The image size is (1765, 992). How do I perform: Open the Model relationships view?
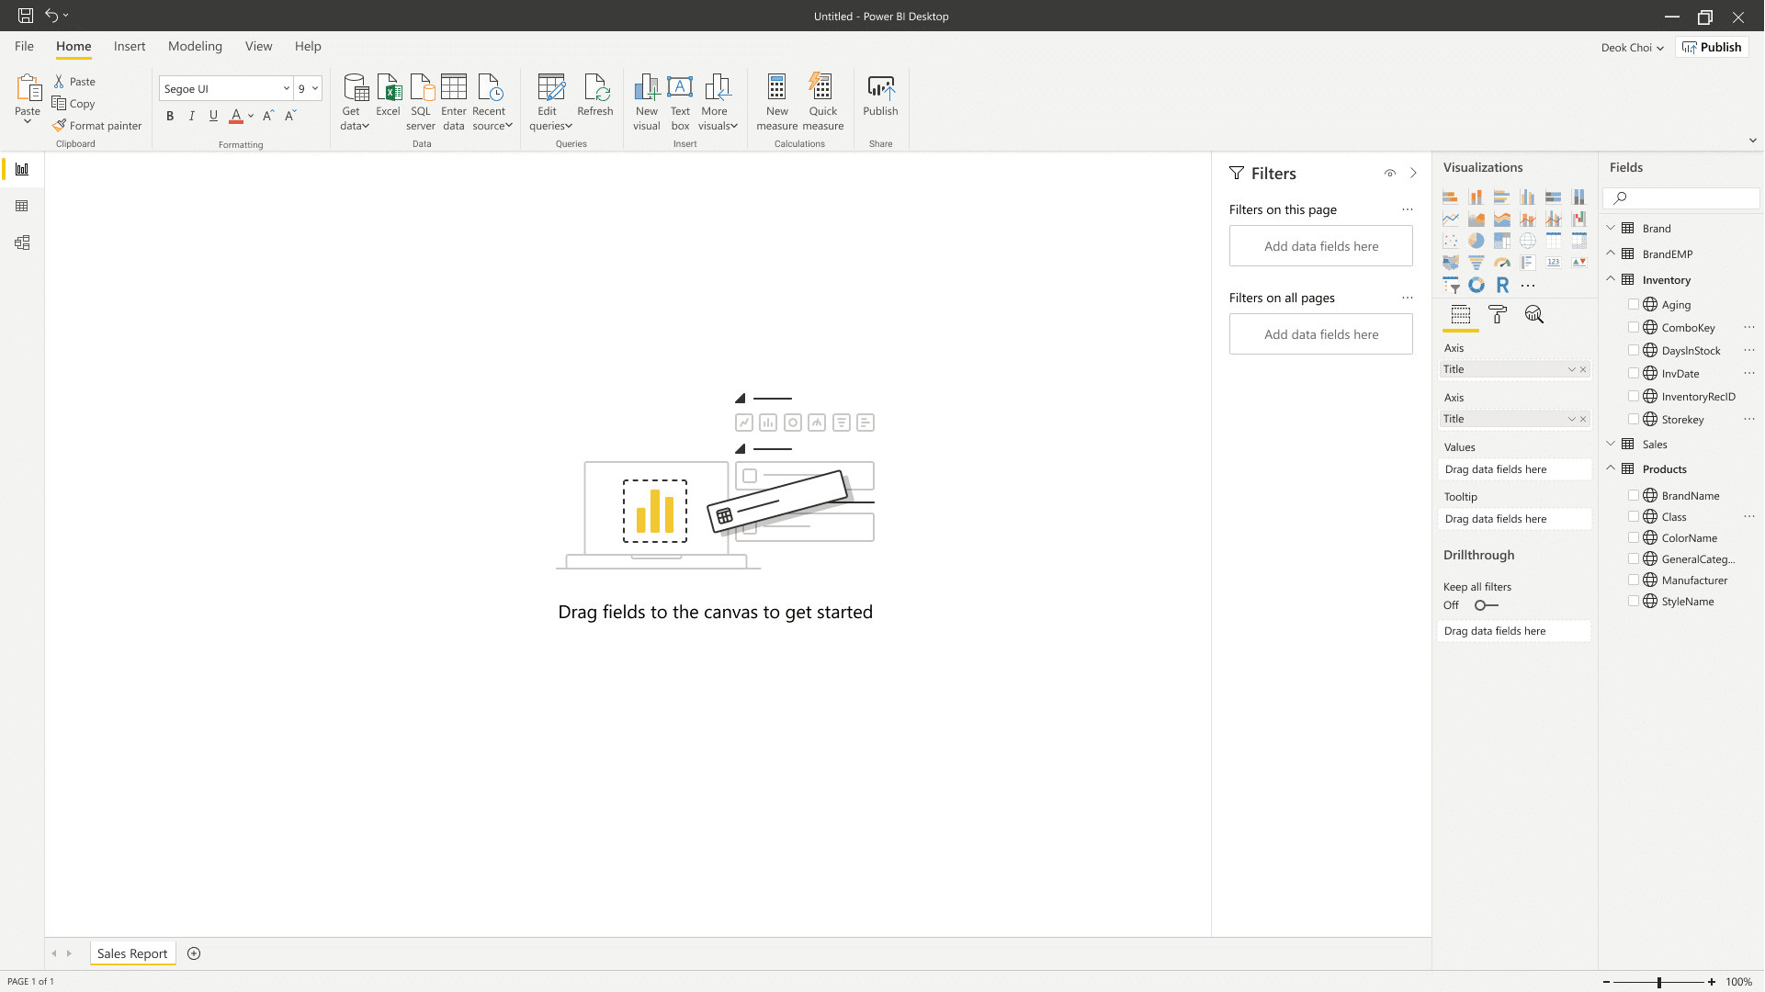pyautogui.click(x=22, y=242)
